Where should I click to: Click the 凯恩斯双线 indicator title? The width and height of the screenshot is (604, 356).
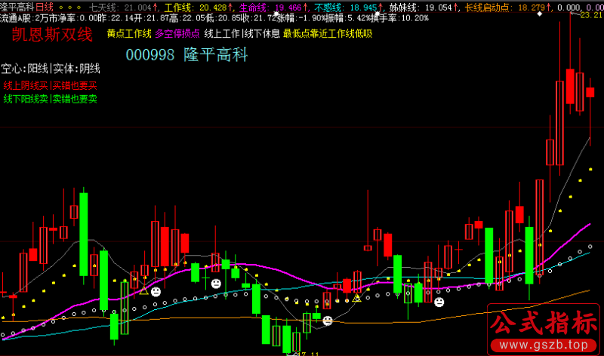[53, 35]
